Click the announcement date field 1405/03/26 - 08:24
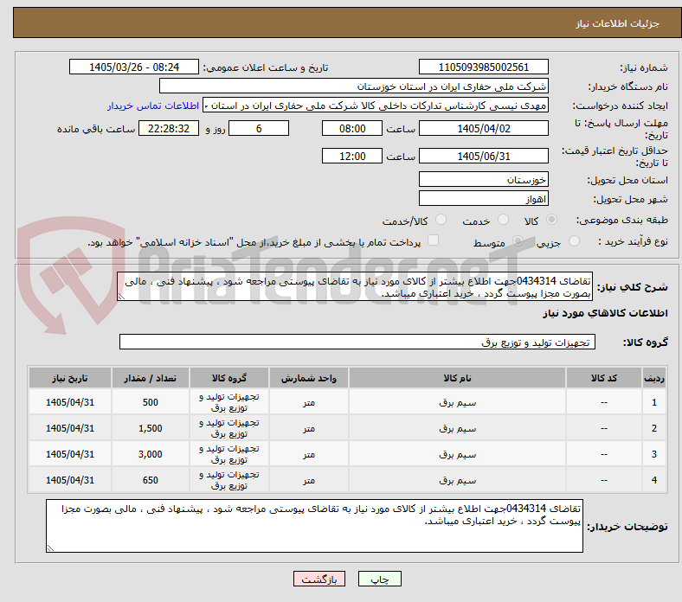Image resolution: width=682 pixels, height=602 pixels. click(x=134, y=67)
